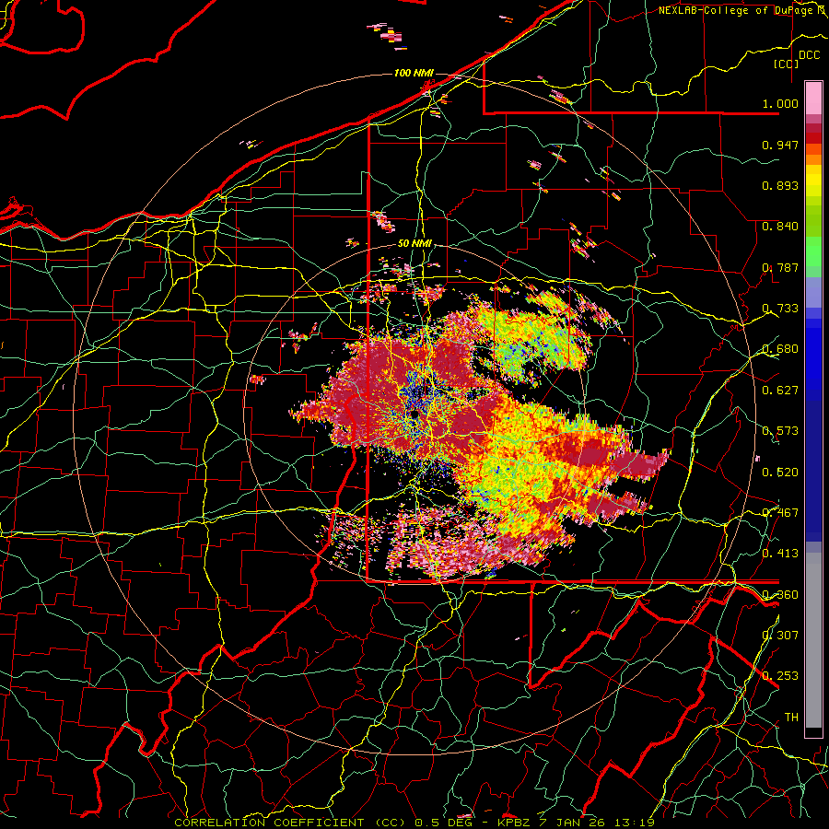
Task: Click the Correlation Coefficient KPBZ caption text
Action: coord(414,823)
